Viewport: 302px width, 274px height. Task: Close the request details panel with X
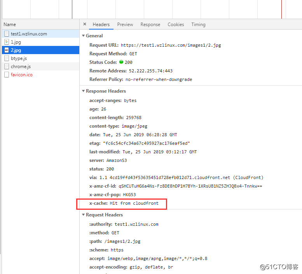pyautogui.click(x=85, y=24)
